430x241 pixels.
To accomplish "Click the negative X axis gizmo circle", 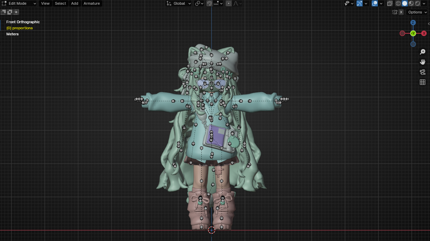I will coord(402,33).
